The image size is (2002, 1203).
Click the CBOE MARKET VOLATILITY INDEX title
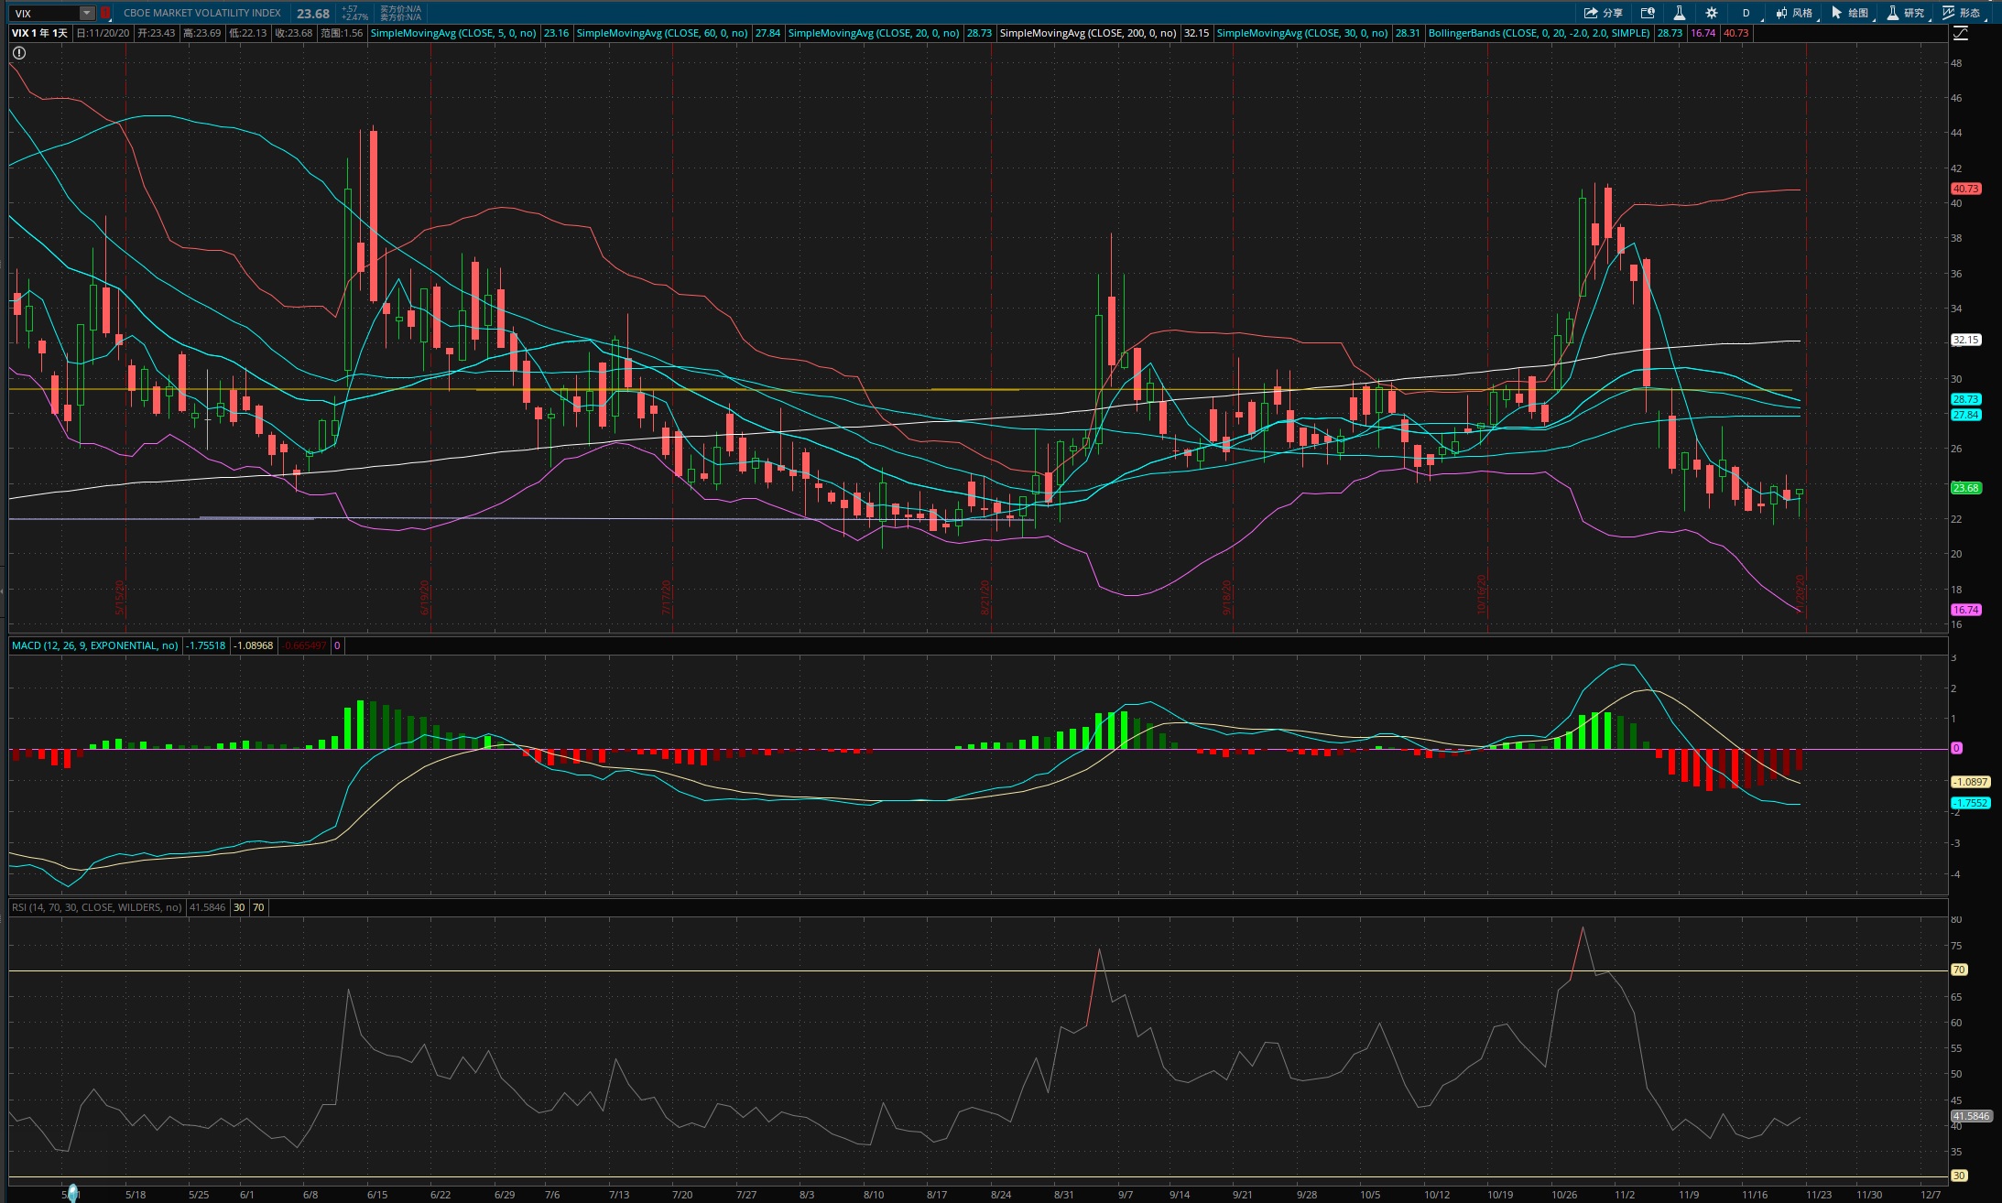(202, 13)
